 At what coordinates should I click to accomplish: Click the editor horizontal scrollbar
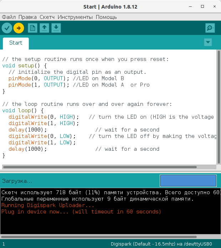[x=100, y=167]
